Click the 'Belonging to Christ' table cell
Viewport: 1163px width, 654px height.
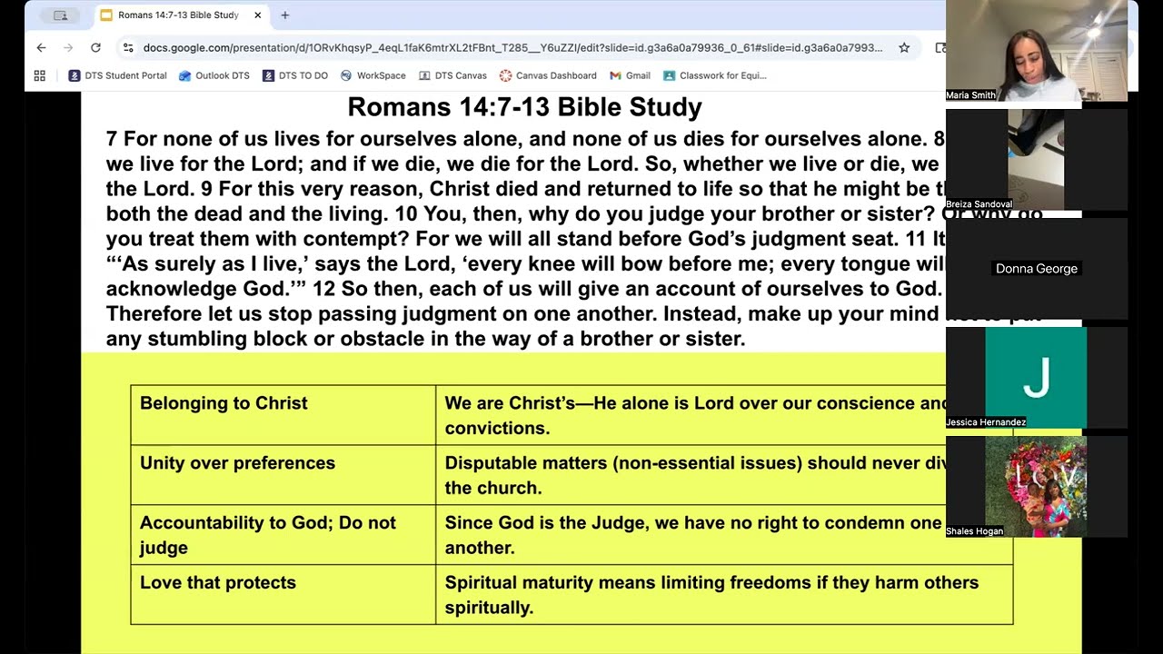point(283,415)
